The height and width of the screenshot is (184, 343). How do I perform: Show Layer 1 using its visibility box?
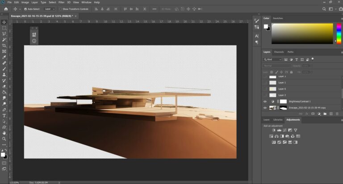265,83
